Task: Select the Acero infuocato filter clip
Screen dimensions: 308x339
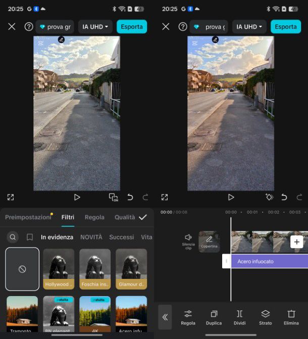Action: 268,261
